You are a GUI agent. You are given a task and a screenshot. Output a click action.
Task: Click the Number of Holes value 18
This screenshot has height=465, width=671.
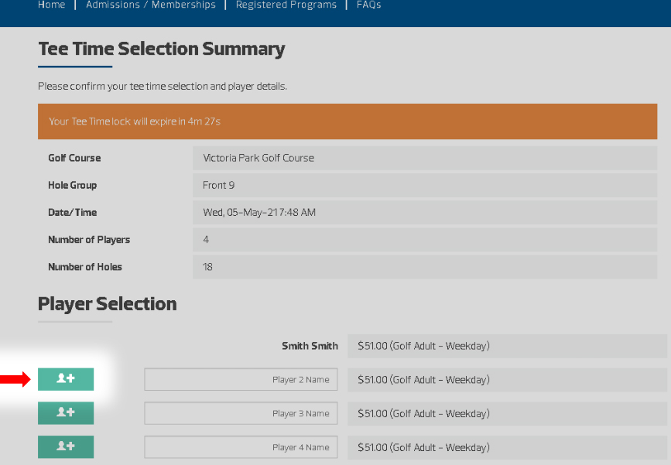pyautogui.click(x=424, y=267)
